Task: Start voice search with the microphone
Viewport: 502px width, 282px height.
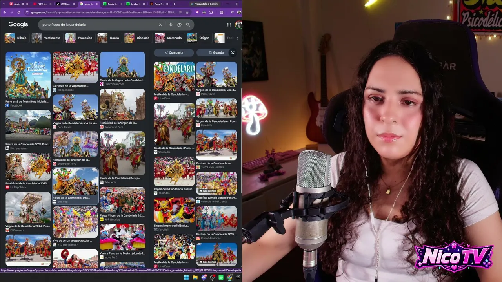Action: pos(171,25)
